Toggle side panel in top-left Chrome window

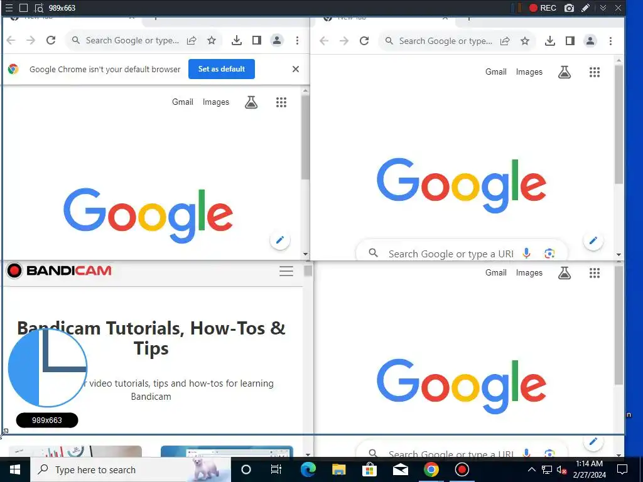pos(257,40)
